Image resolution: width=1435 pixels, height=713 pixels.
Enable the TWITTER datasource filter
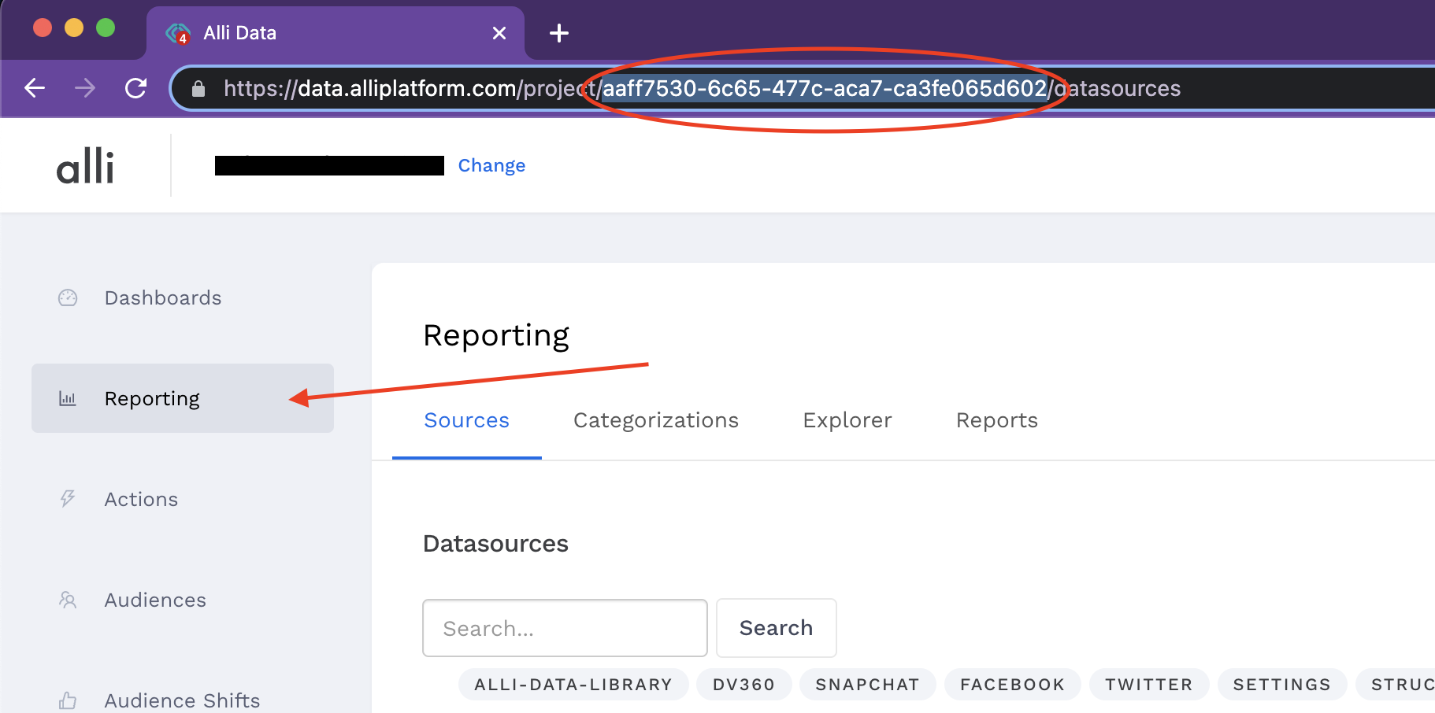[x=1148, y=684]
